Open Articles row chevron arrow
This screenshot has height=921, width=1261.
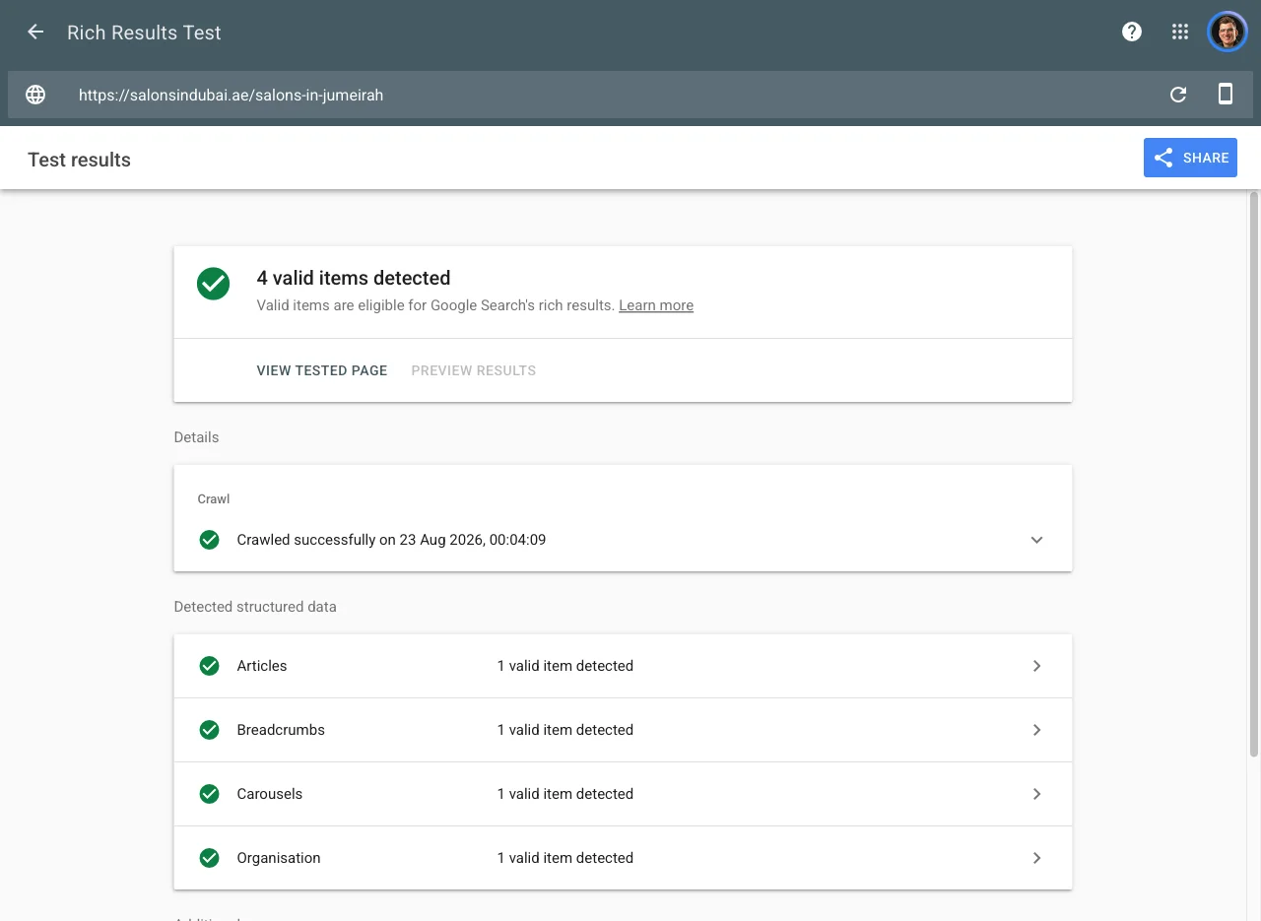click(1036, 666)
